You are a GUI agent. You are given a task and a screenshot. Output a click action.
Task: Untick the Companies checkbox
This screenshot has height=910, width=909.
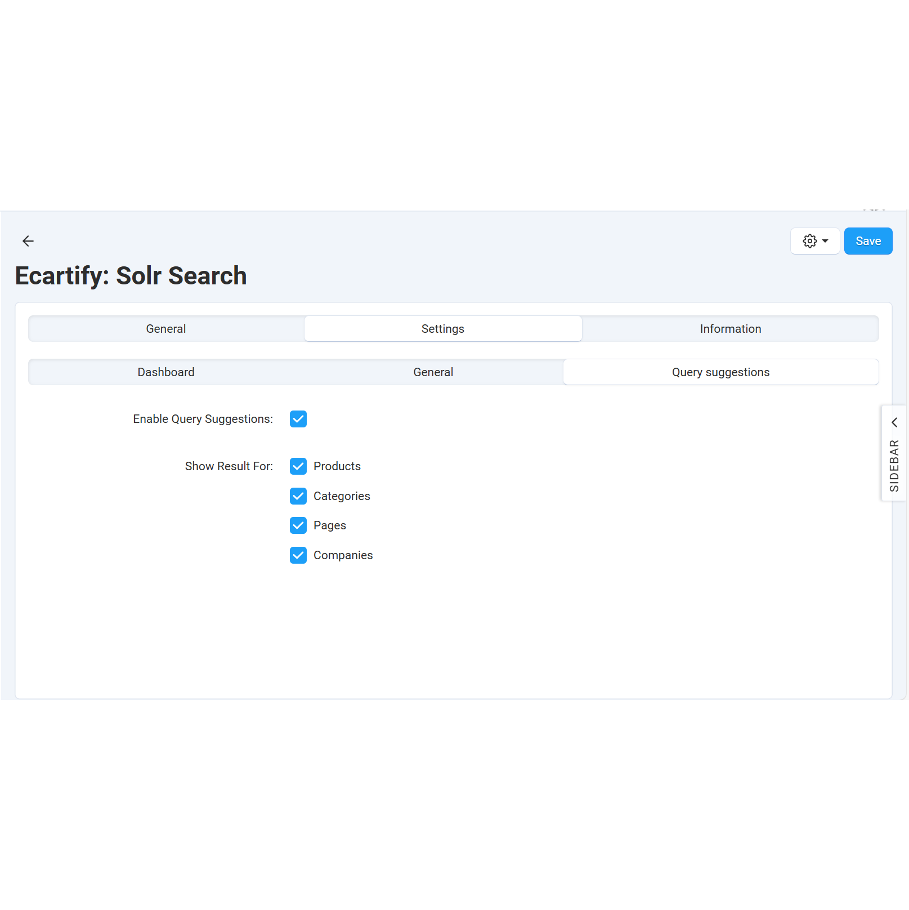click(x=298, y=555)
